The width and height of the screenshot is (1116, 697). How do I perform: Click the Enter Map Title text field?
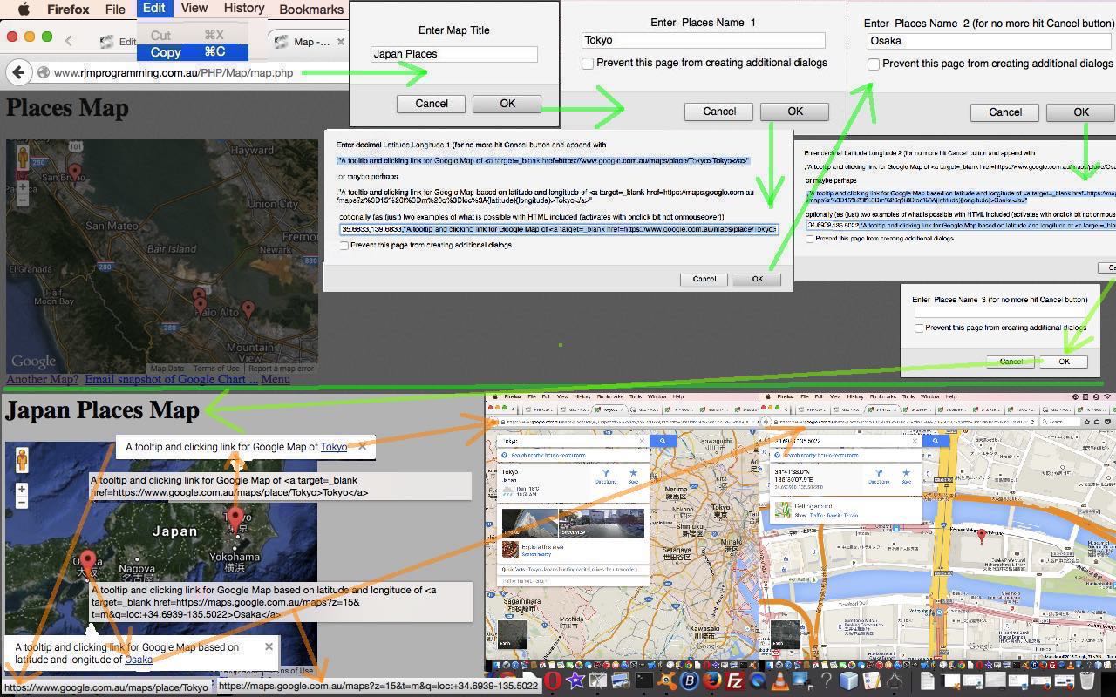pyautogui.click(x=453, y=54)
